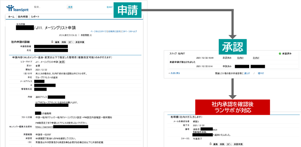The height and width of the screenshot is (147, 301).
Task: Click the 社内申請の詳細 section heading
Action: click(x=20, y=42)
